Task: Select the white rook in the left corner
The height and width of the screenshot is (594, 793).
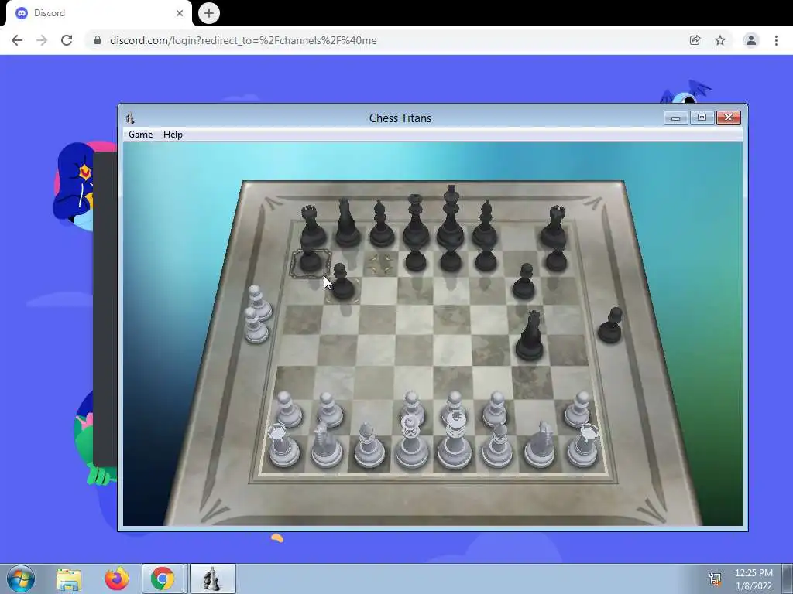Action: [283, 445]
